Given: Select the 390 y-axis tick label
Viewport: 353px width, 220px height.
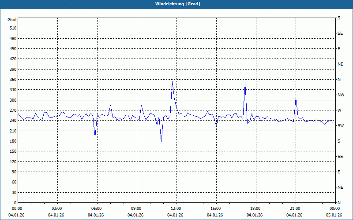Looking at the screenshot, I should 13,69.
